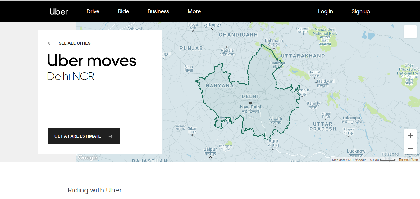Click the Bareilly label on map
This screenshot has width=420, height=199.
pos(313,105)
